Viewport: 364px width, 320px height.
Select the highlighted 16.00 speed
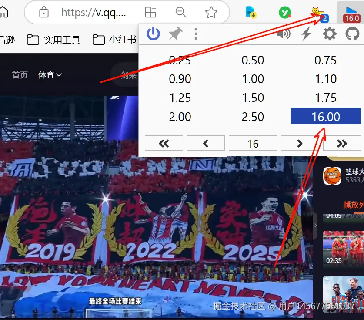325,116
